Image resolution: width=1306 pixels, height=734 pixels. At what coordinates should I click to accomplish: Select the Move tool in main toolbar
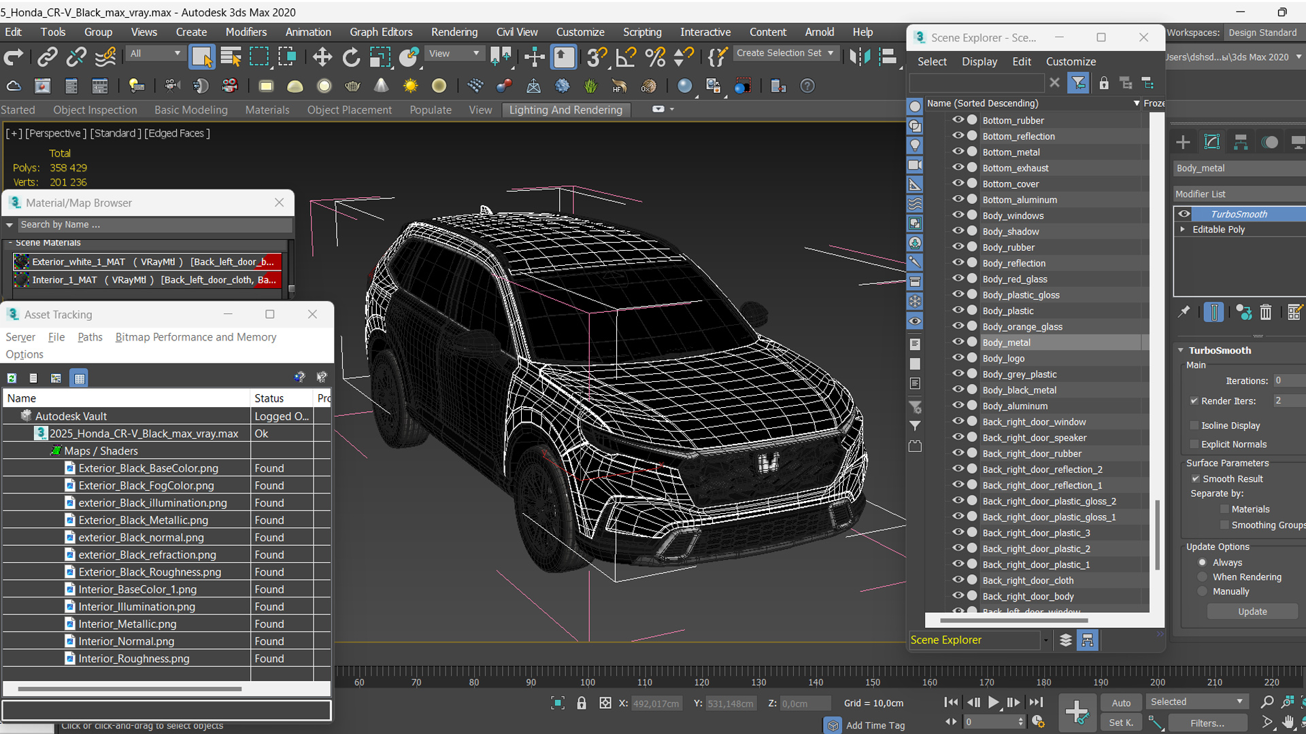click(x=322, y=57)
